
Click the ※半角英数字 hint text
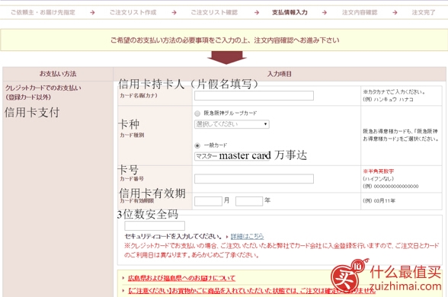pos(378,171)
